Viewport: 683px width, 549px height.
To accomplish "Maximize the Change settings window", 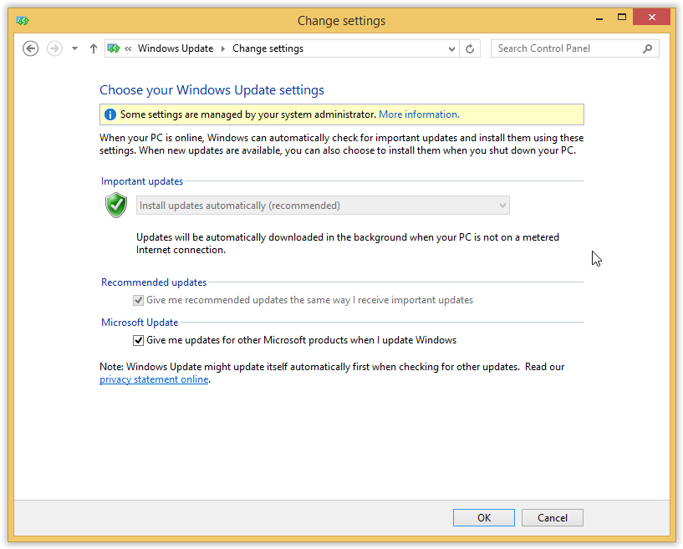I will [x=622, y=18].
